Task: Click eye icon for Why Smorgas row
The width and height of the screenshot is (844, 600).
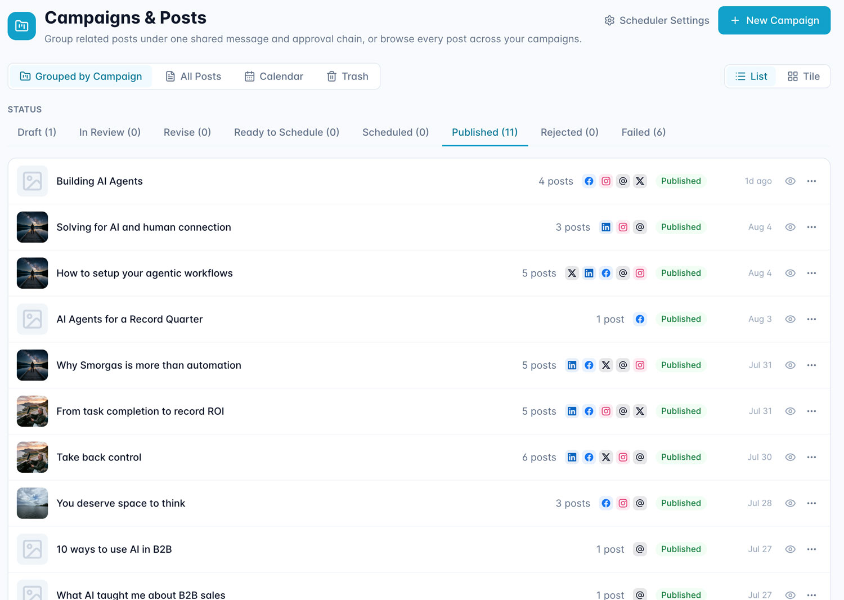Action: point(790,365)
